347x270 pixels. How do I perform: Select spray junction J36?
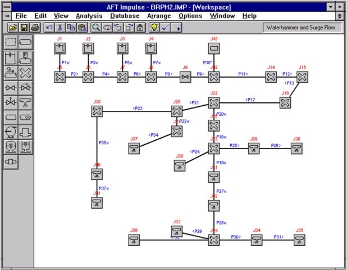coord(134,240)
